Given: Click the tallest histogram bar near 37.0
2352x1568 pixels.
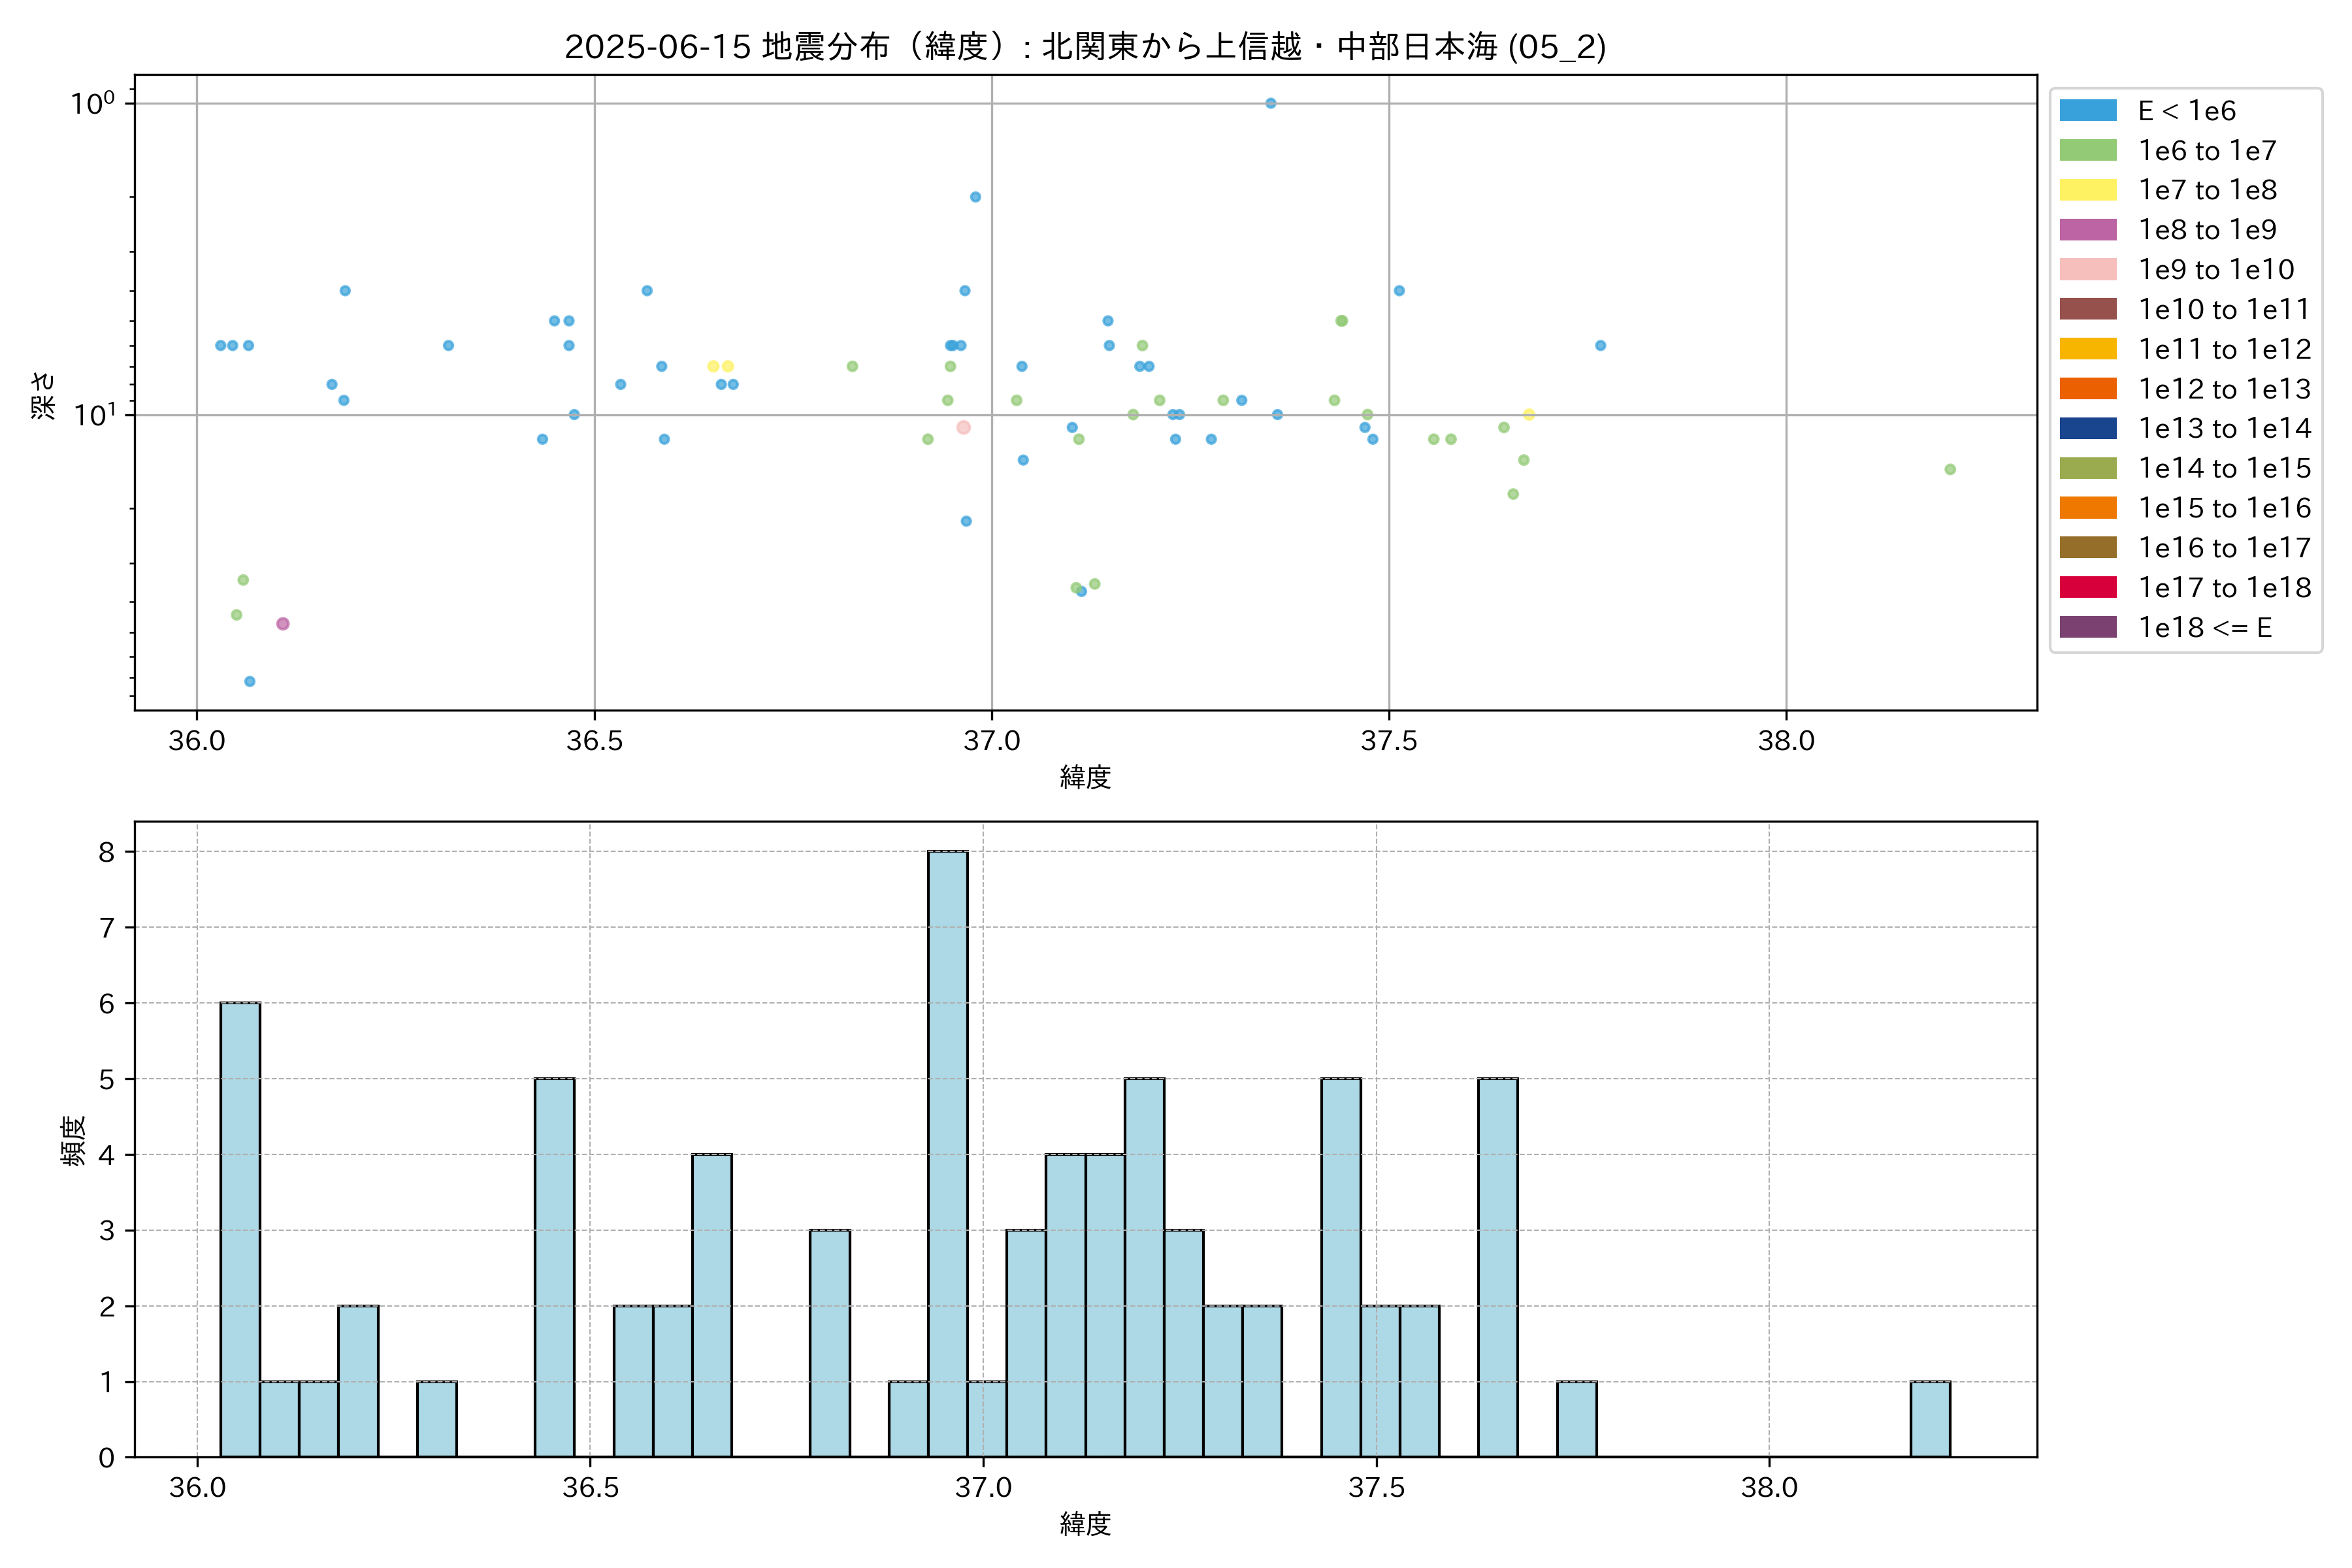Looking at the screenshot, I should [x=947, y=1153].
